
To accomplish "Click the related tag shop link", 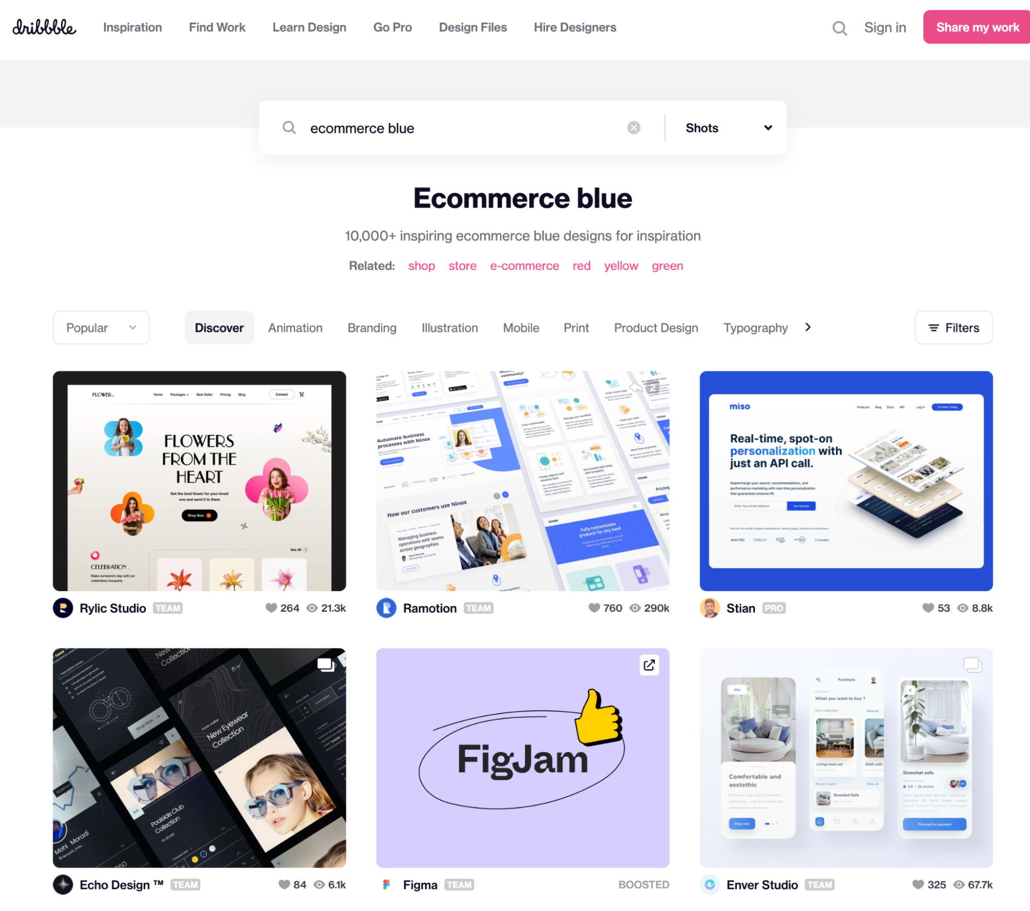I will (419, 266).
